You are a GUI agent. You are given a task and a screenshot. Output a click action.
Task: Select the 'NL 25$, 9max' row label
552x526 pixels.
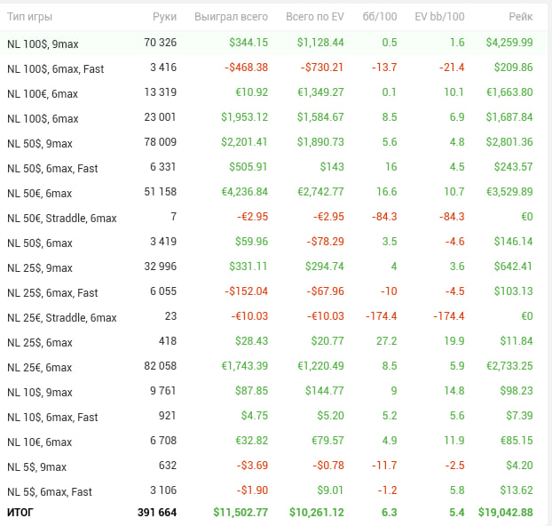(x=39, y=268)
